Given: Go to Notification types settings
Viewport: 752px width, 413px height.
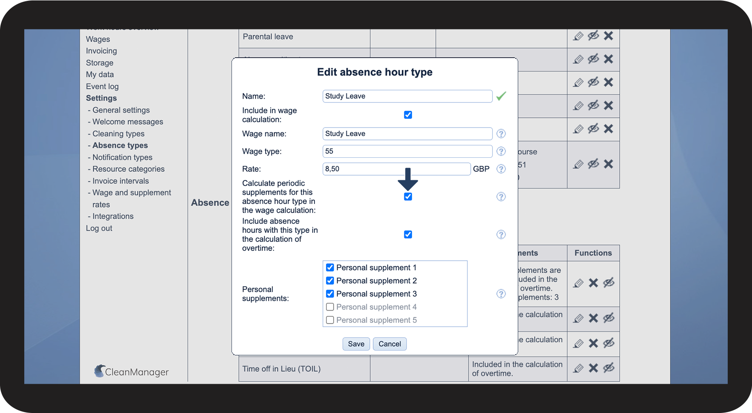Looking at the screenshot, I should pos(123,157).
